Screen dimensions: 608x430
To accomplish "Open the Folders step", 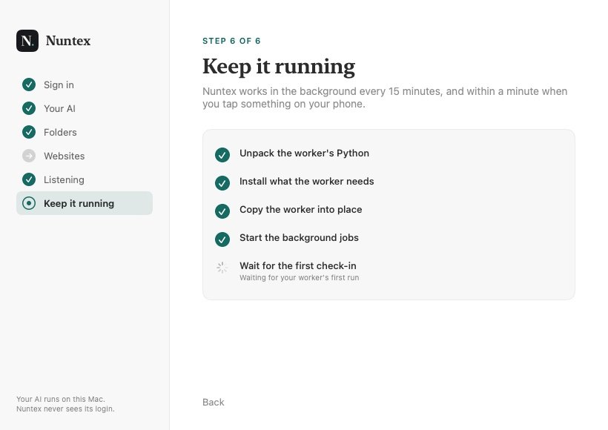I will pos(84,132).
